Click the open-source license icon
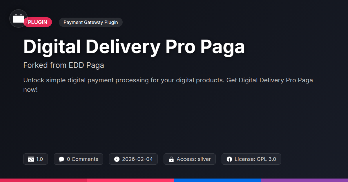 tap(229, 159)
